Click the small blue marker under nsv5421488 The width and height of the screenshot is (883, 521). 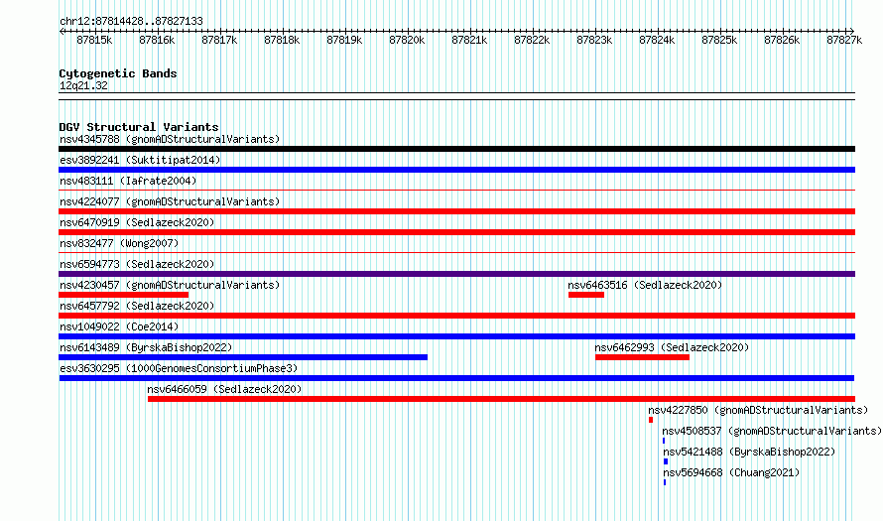coord(666,461)
